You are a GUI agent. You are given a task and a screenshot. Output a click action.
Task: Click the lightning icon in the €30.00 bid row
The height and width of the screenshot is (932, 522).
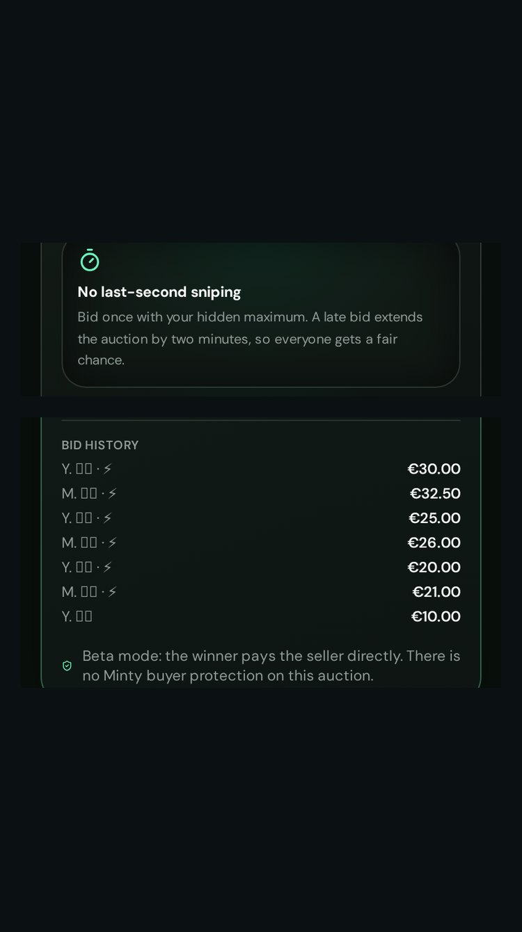(x=107, y=469)
